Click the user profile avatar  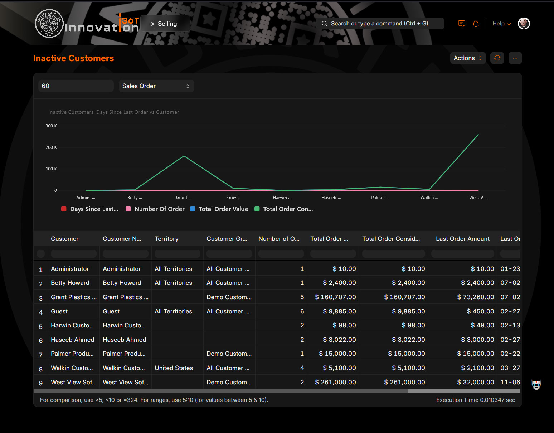click(524, 24)
